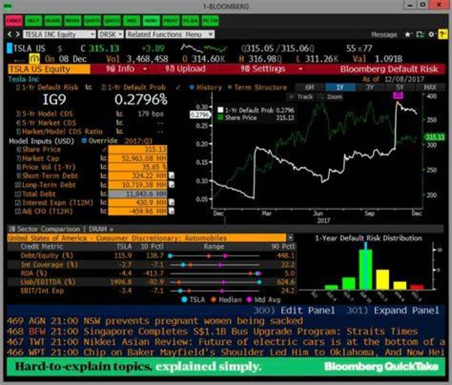Click the green NEWS toolbar button
The height and width of the screenshot is (385, 452).
[73, 21]
